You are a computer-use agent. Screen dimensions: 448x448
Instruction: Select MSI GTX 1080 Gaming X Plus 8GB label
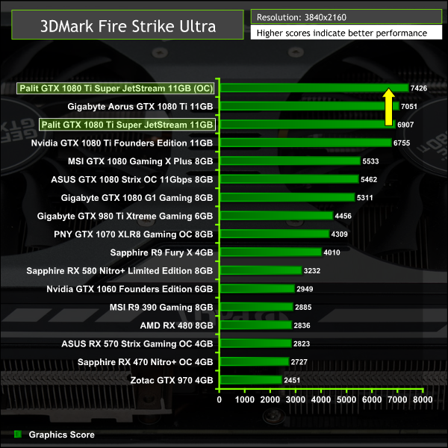click(x=140, y=161)
